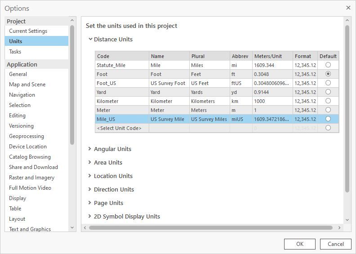This screenshot has height=254, width=356.
Task: Open Catalog Browsing options
Action: (36, 156)
